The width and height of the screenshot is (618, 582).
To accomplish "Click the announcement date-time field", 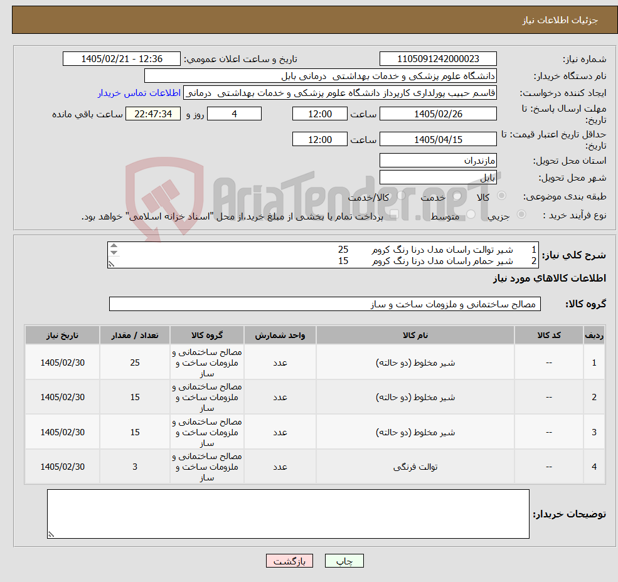I will (x=121, y=59).
